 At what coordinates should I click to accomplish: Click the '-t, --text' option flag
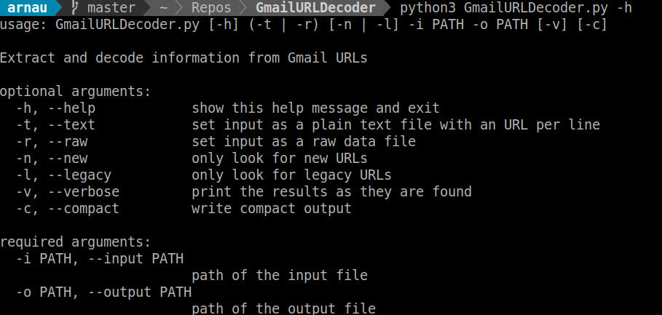coord(55,125)
